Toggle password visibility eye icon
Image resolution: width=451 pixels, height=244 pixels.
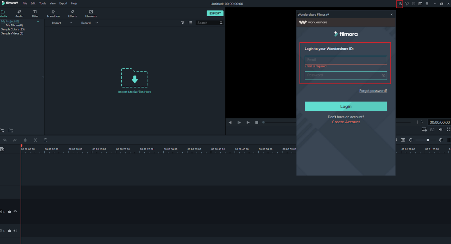[x=383, y=75]
